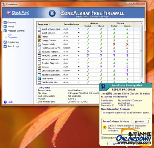Screen dimensions: 154x148
Task: Click Firefox Access Trusted green checkmark
Action: coord(88,37)
